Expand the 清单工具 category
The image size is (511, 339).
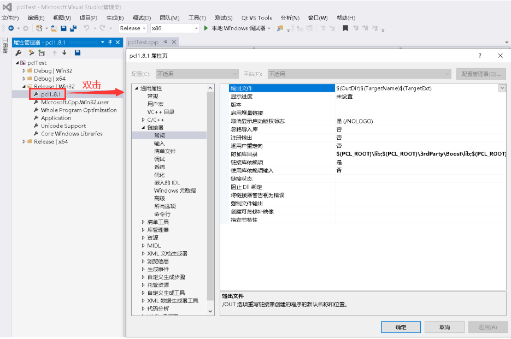click(143, 222)
